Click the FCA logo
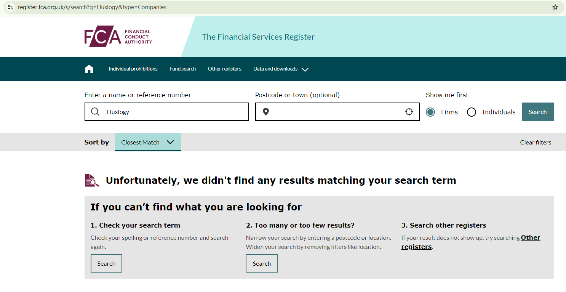The image size is (566, 292). point(118,37)
